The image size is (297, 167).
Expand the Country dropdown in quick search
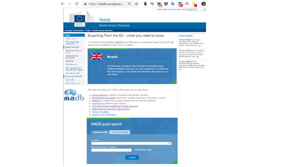(x=131, y=143)
